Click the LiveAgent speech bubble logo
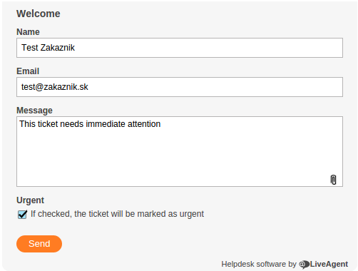 (x=304, y=265)
